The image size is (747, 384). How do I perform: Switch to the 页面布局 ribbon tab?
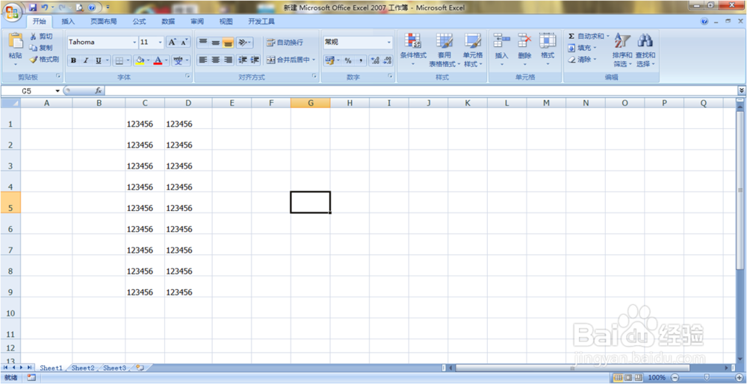103,22
